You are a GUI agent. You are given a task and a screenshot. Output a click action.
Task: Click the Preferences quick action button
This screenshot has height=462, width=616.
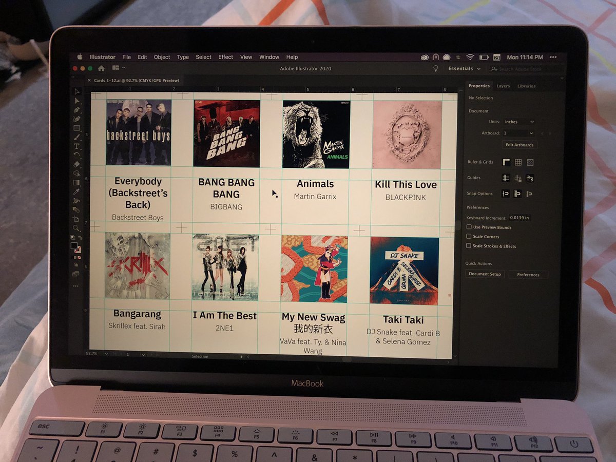(528, 275)
